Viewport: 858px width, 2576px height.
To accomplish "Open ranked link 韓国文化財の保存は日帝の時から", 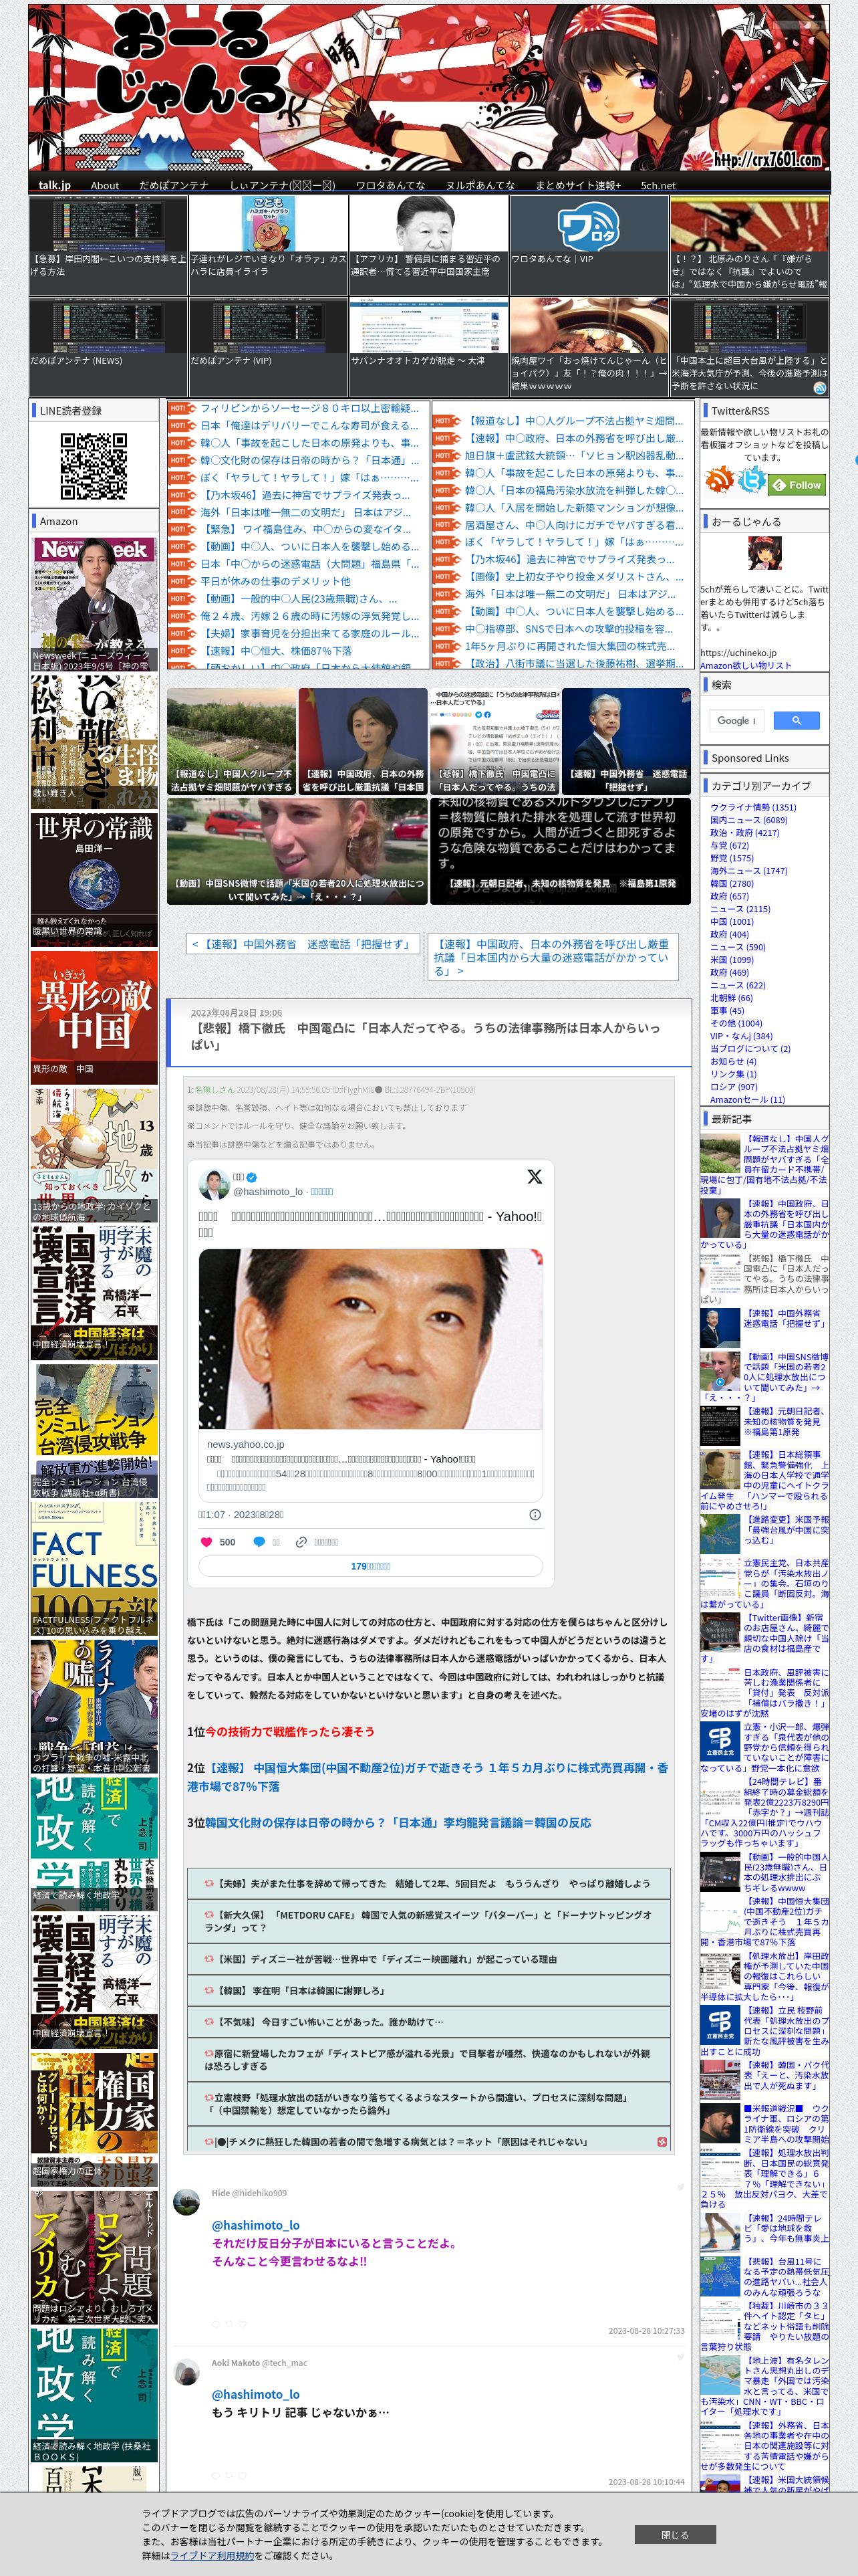I will (x=398, y=1822).
